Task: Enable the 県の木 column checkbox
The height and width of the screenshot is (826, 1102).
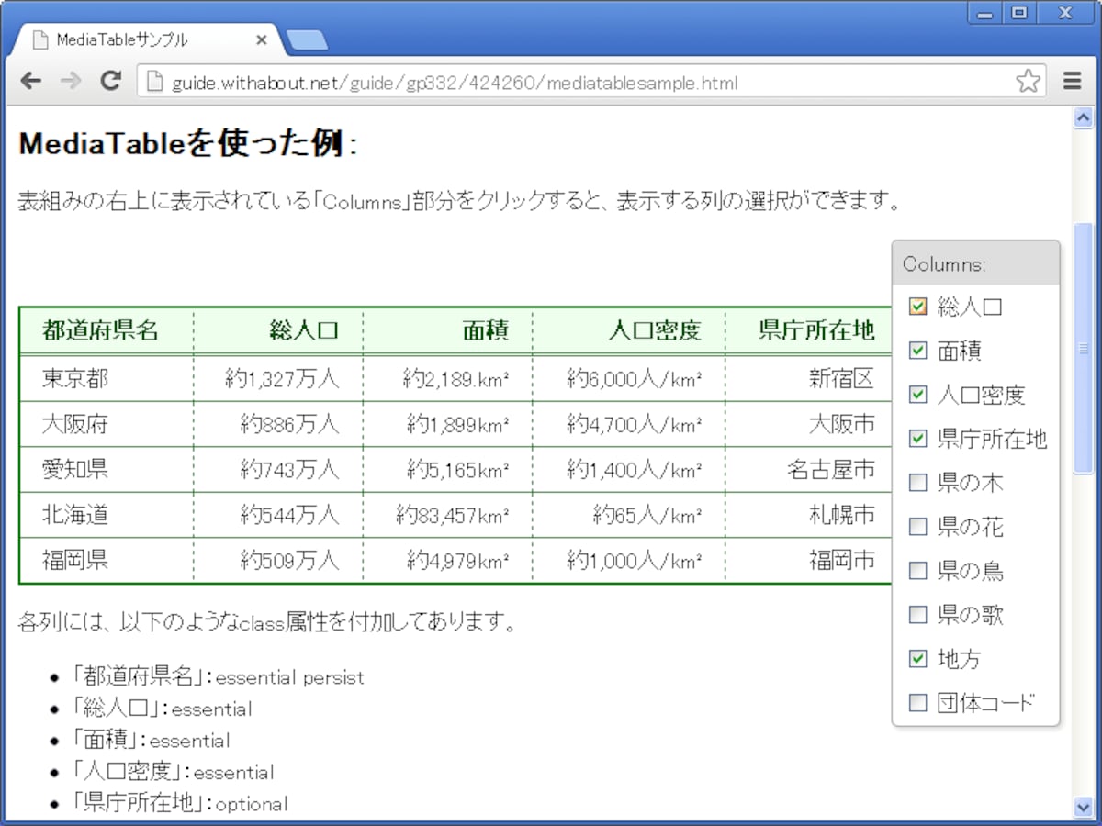Action: tap(917, 483)
